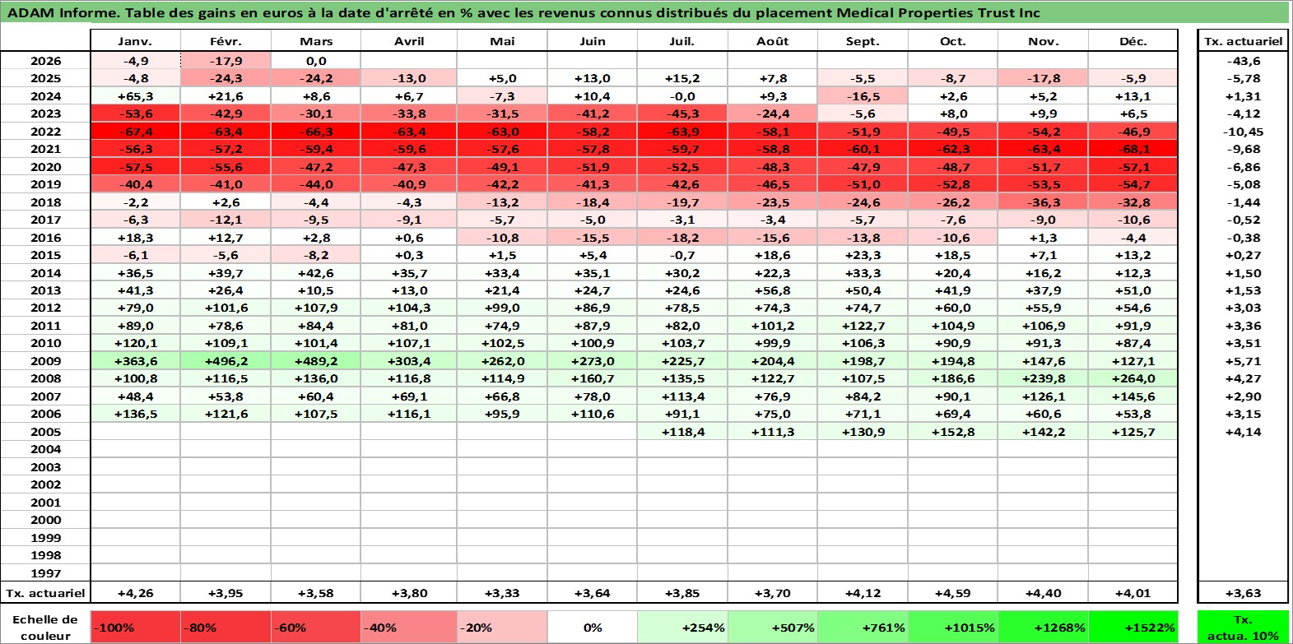Select the 2026 actuarial rate -43,6

pos(1243,61)
